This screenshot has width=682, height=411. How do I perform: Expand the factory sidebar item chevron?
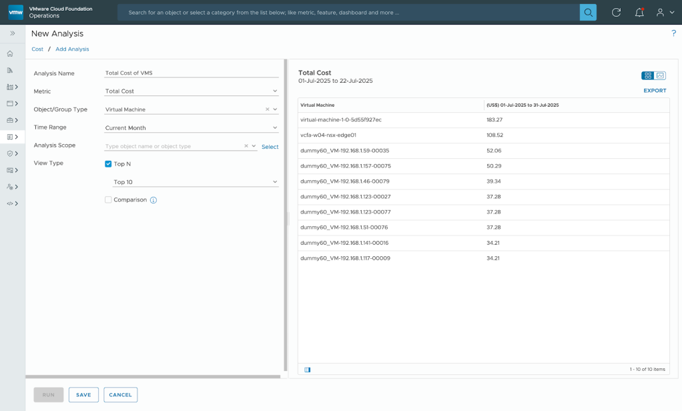pyautogui.click(x=17, y=87)
